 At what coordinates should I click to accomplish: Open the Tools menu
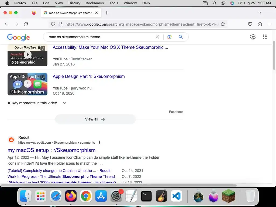point(114,3)
